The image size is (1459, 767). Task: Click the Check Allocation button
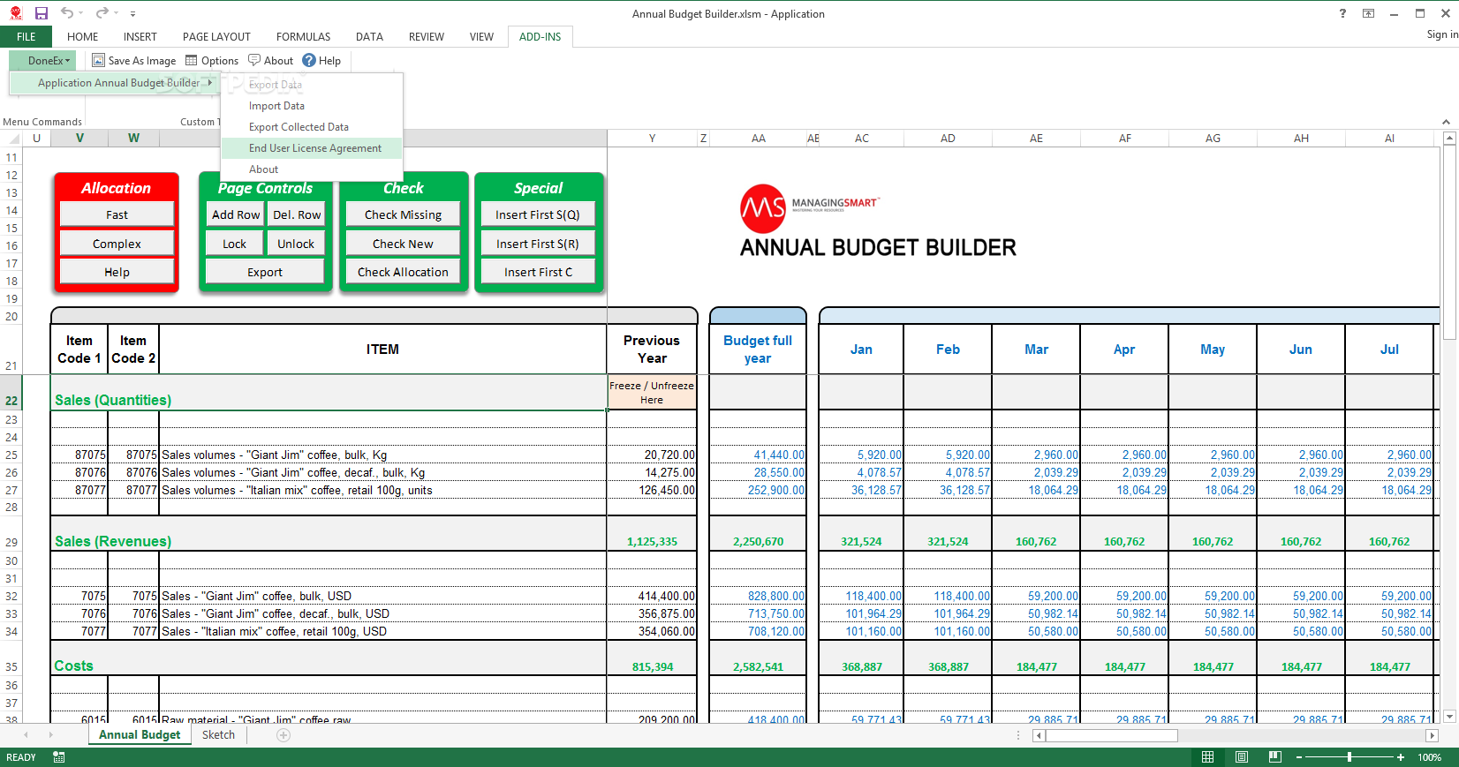pos(403,272)
